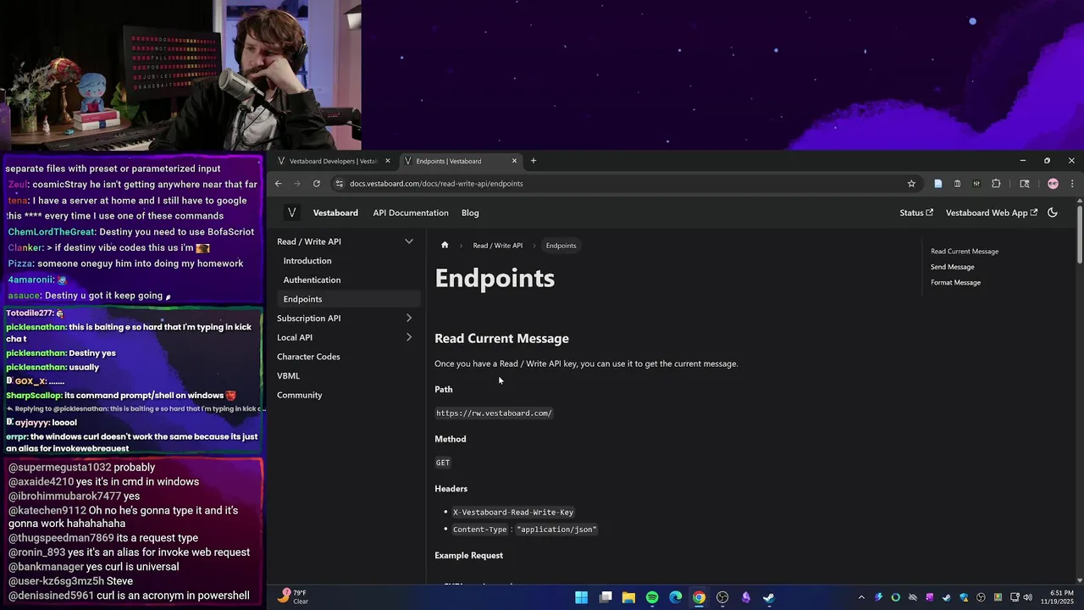Open API Documentation in navbar
Screen dimensions: 1084x610
[411, 213]
